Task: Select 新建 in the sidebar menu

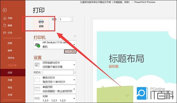Action: click(10, 25)
